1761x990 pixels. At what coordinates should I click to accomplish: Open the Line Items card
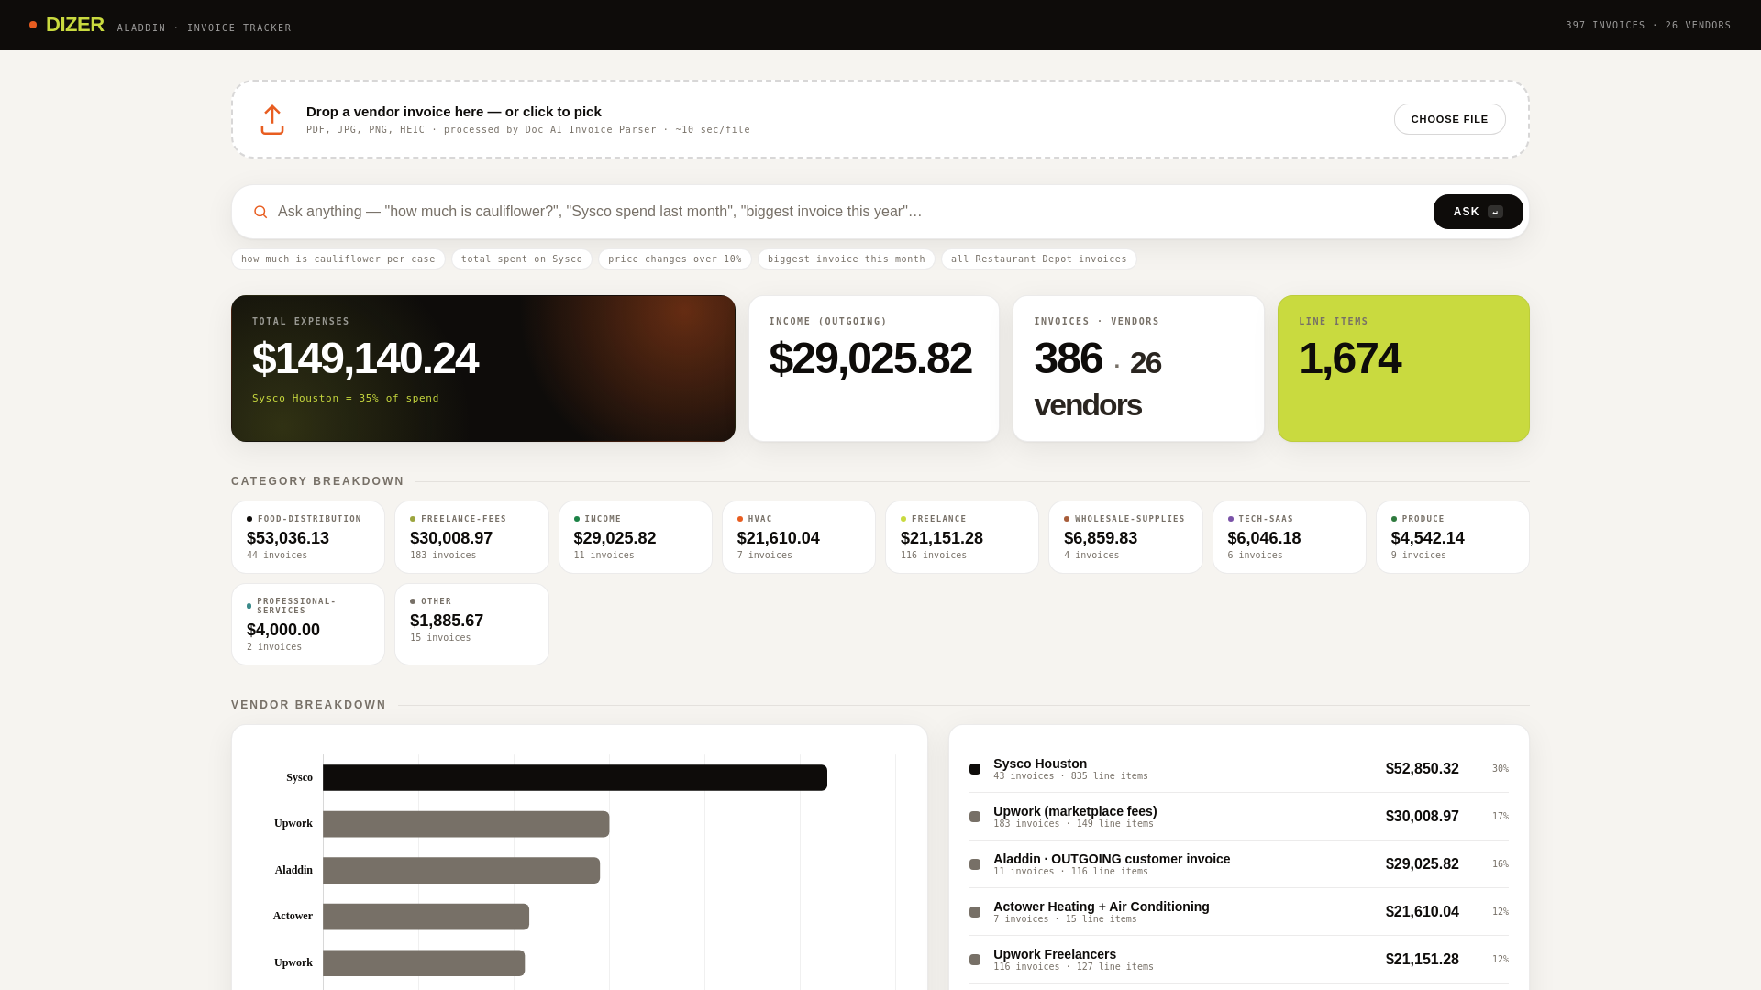(x=1403, y=368)
